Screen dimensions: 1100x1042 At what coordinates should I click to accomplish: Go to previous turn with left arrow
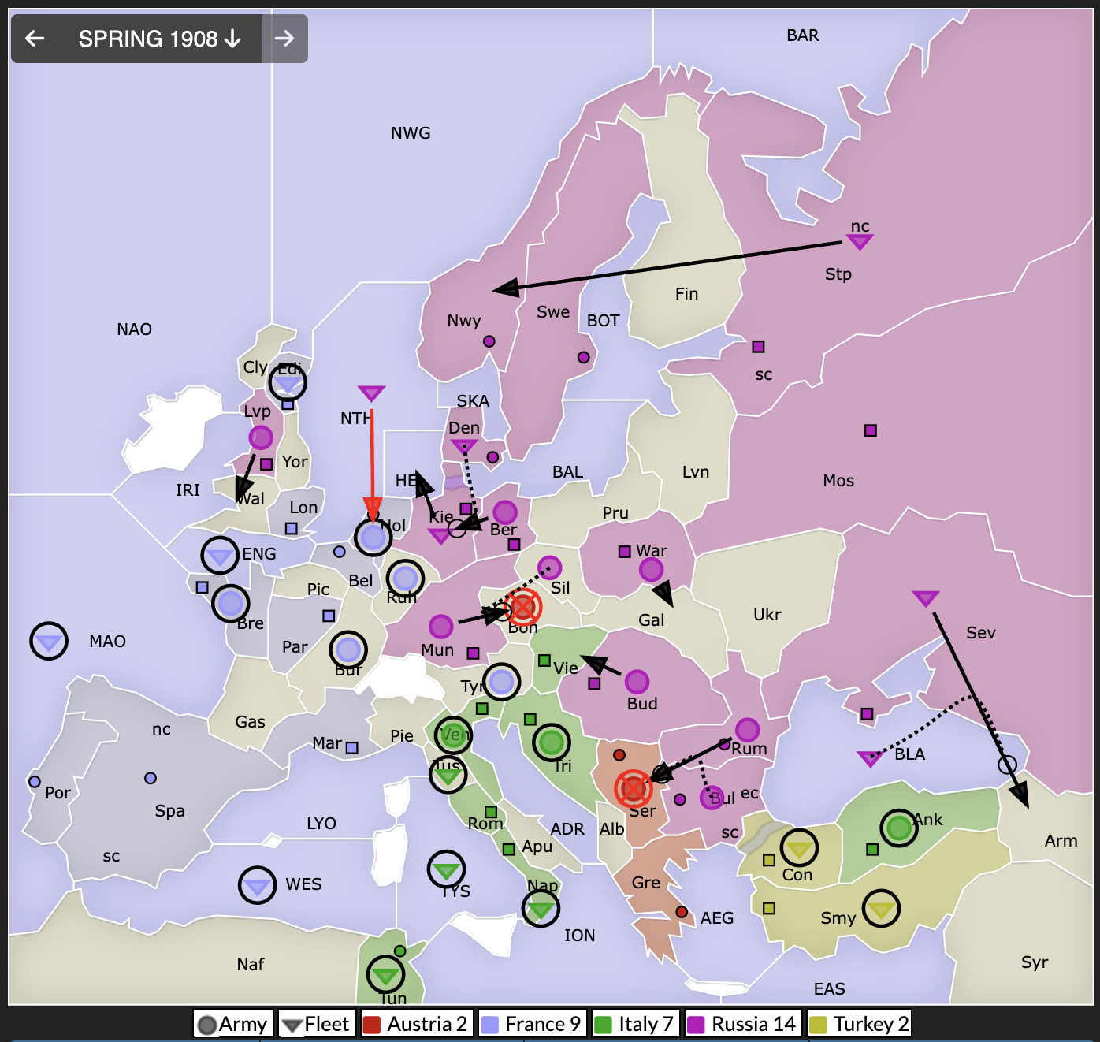35,38
